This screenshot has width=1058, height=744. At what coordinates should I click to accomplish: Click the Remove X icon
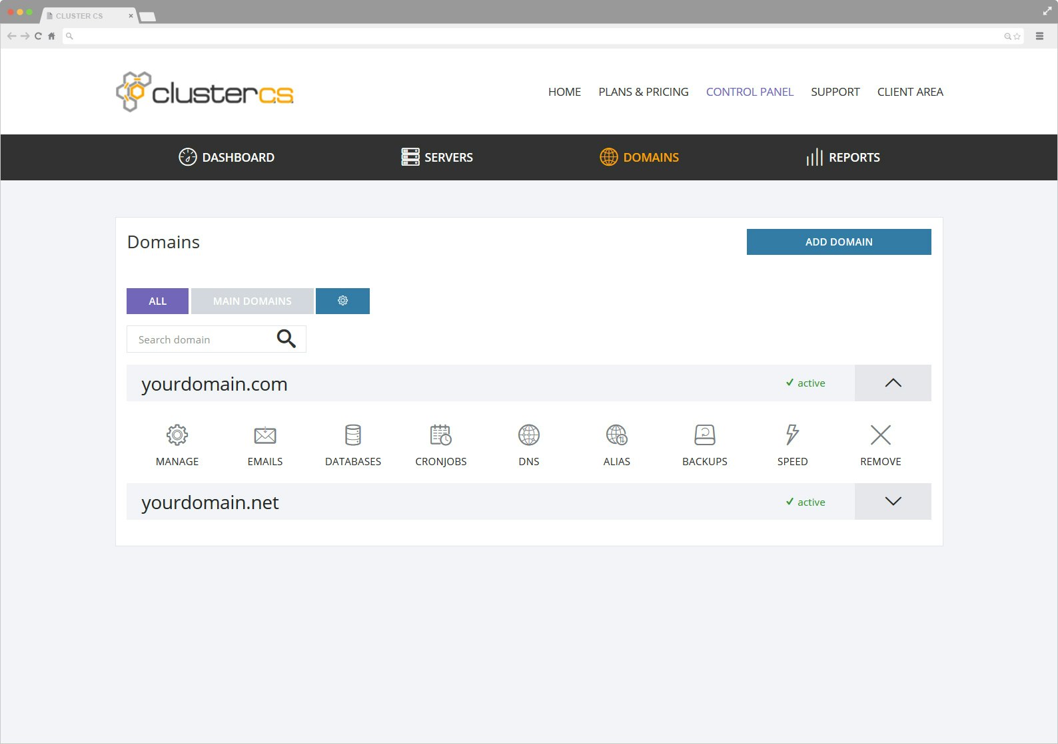(881, 435)
